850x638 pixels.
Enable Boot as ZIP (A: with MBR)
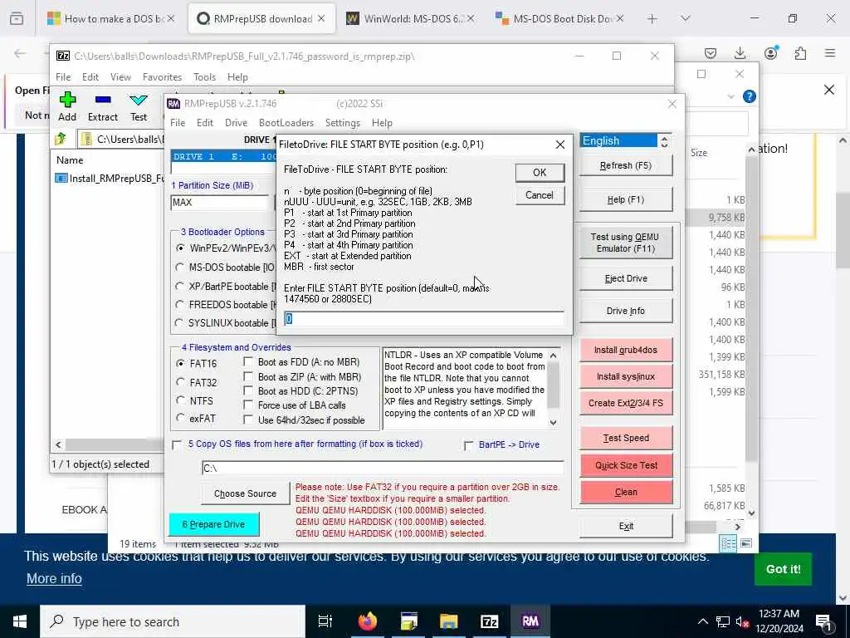click(248, 376)
